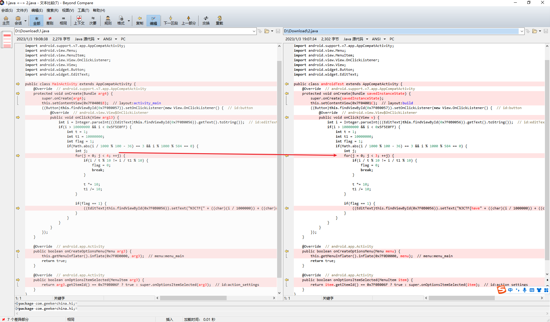
Task: Expand the 会话 toolbar dropdown arrow
Action: (x=25, y=21)
